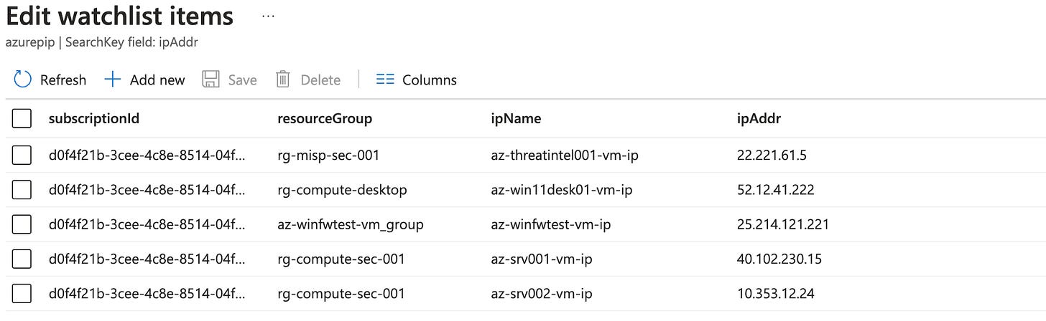1046x321 pixels.
Task: Sort by ipName column header
Action: (x=516, y=119)
